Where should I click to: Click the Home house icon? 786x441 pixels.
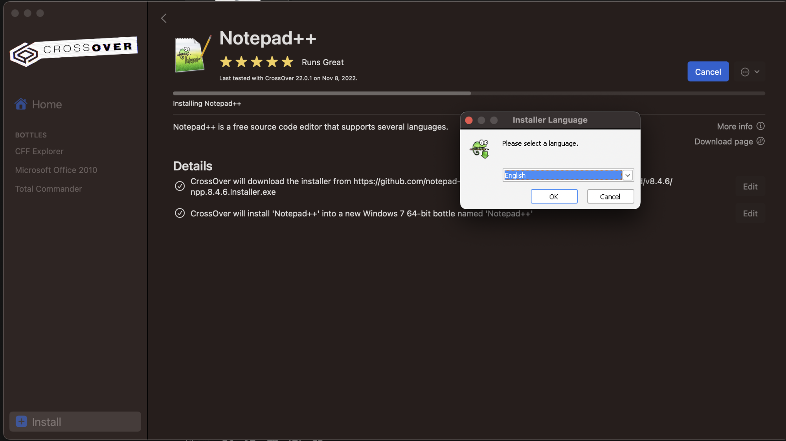coord(21,104)
